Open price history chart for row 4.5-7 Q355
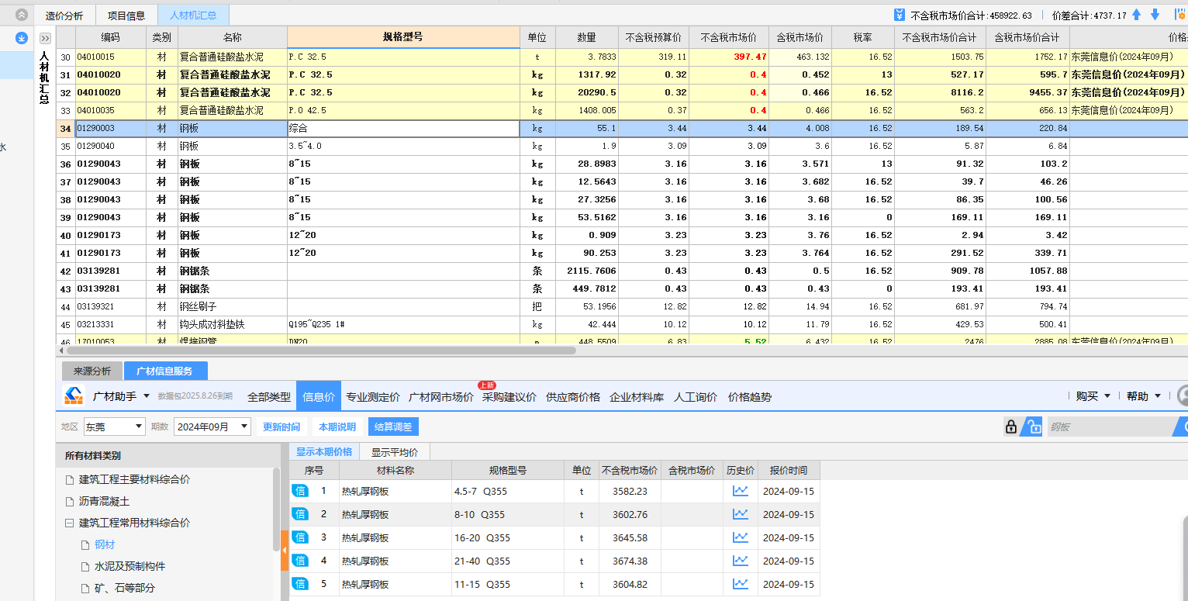Screen dimensions: 1188x601 (x=741, y=491)
